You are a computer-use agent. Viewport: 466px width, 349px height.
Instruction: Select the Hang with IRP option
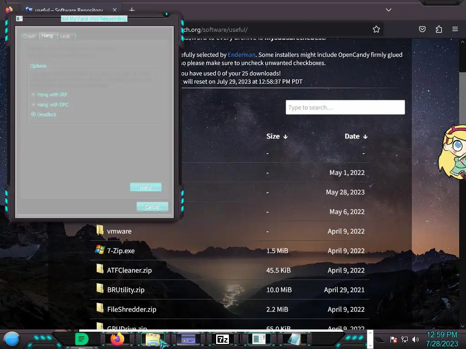pos(50,95)
